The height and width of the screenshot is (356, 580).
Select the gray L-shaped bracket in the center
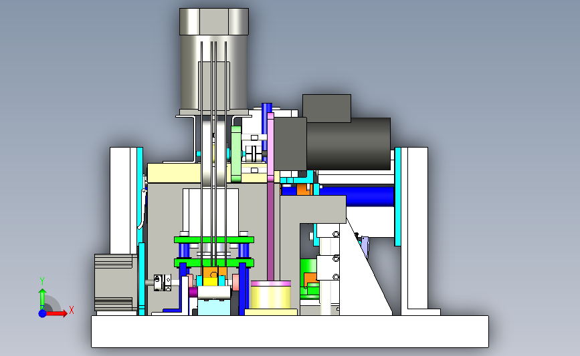pos(312,210)
